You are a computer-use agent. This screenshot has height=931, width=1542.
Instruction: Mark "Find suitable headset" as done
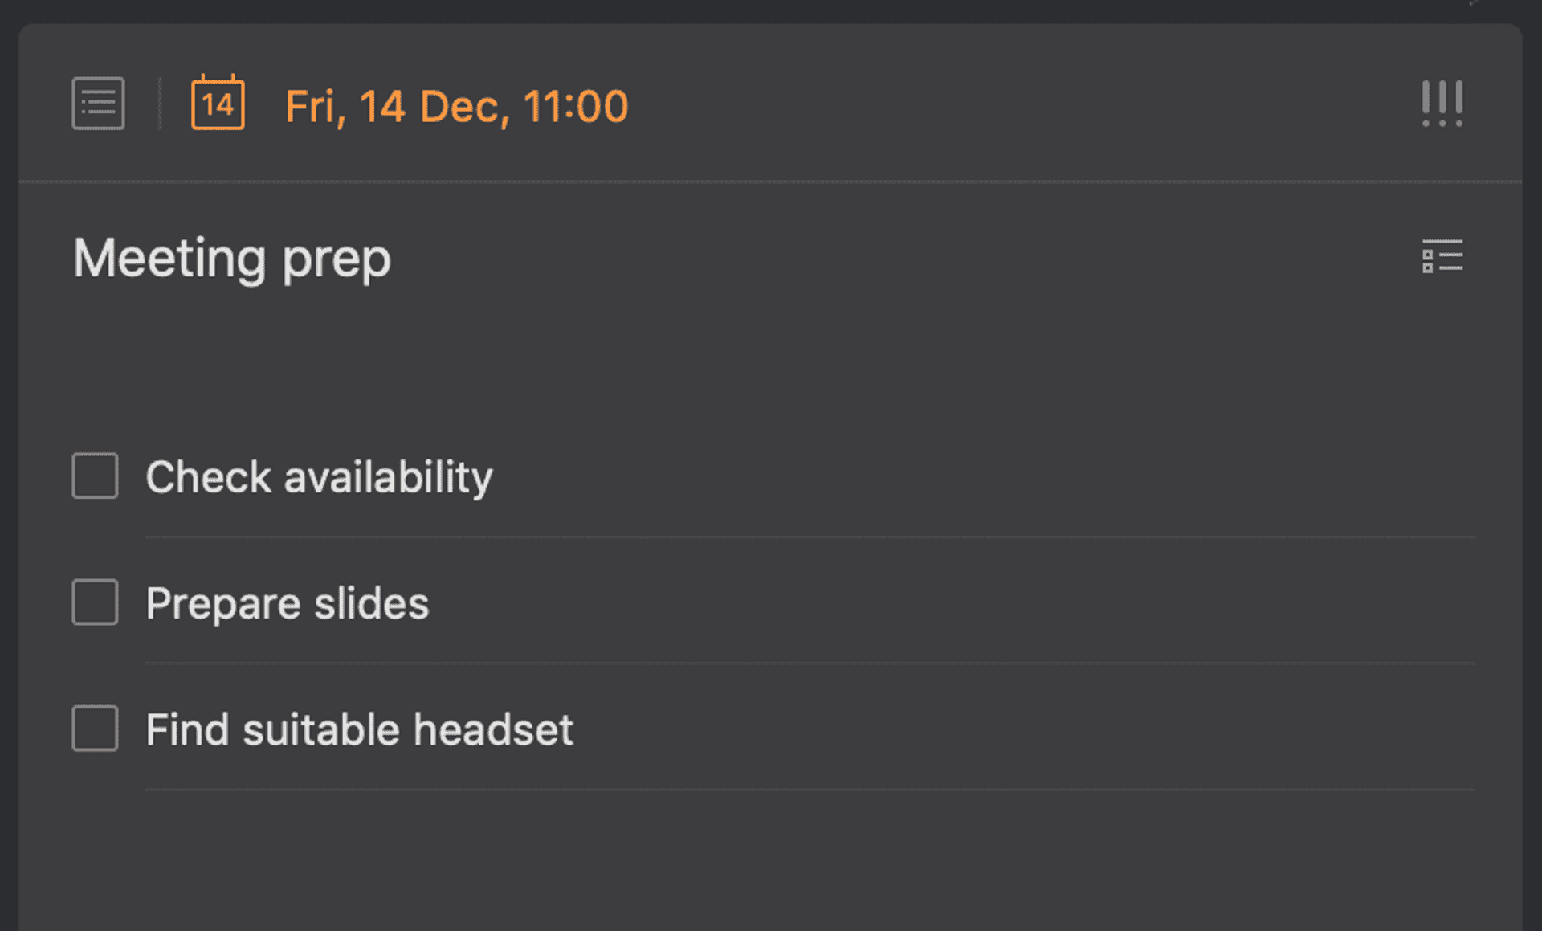(x=95, y=729)
